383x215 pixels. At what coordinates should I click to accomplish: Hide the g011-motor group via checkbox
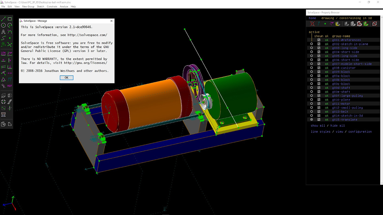point(319,104)
